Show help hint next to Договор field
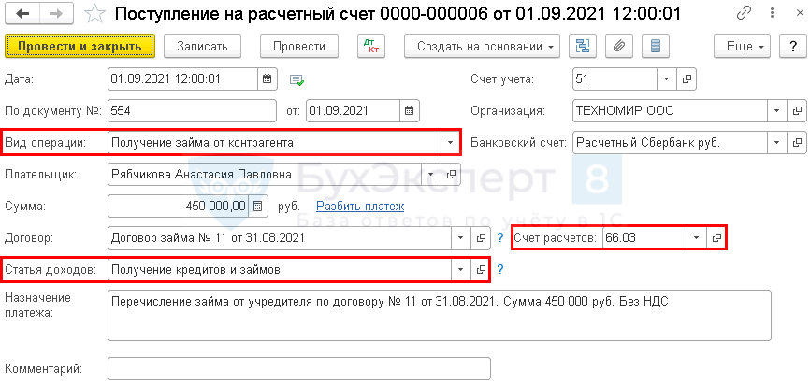The height and width of the screenshot is (385, 810). click(499, 238)
